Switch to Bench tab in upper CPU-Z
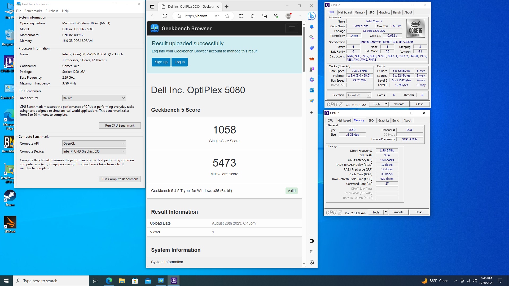Screen dimensions: 509x286 (x=397, y=12)
